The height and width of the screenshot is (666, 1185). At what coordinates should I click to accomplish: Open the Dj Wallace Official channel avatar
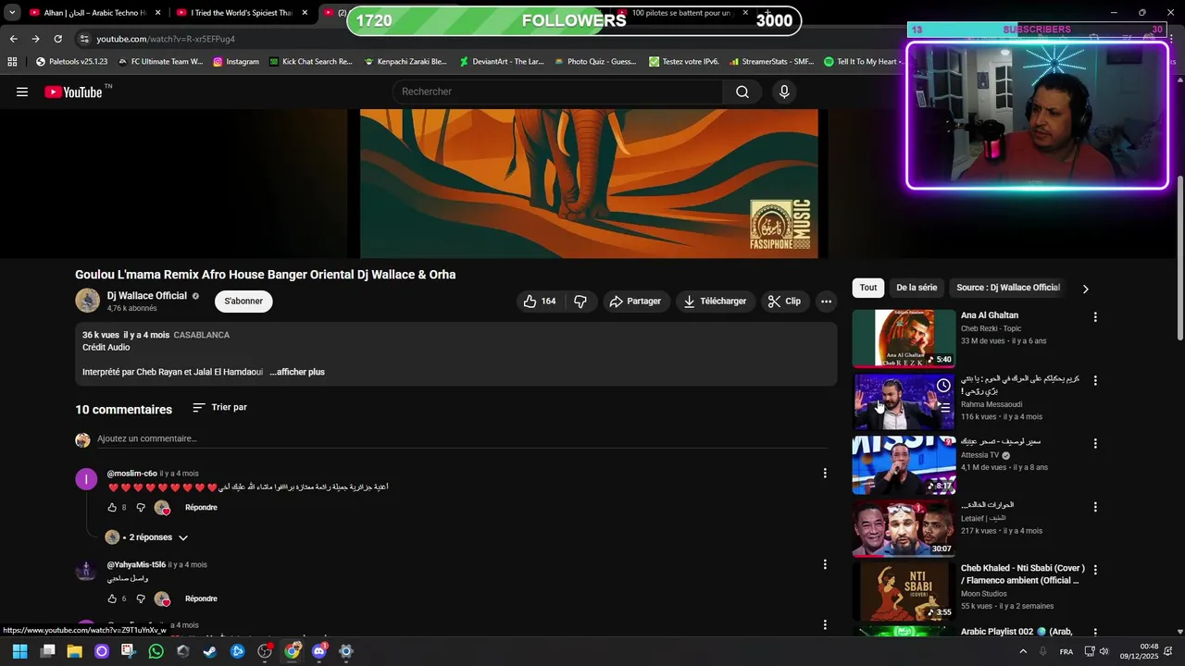pyautogui.click(x=87, y=301)
